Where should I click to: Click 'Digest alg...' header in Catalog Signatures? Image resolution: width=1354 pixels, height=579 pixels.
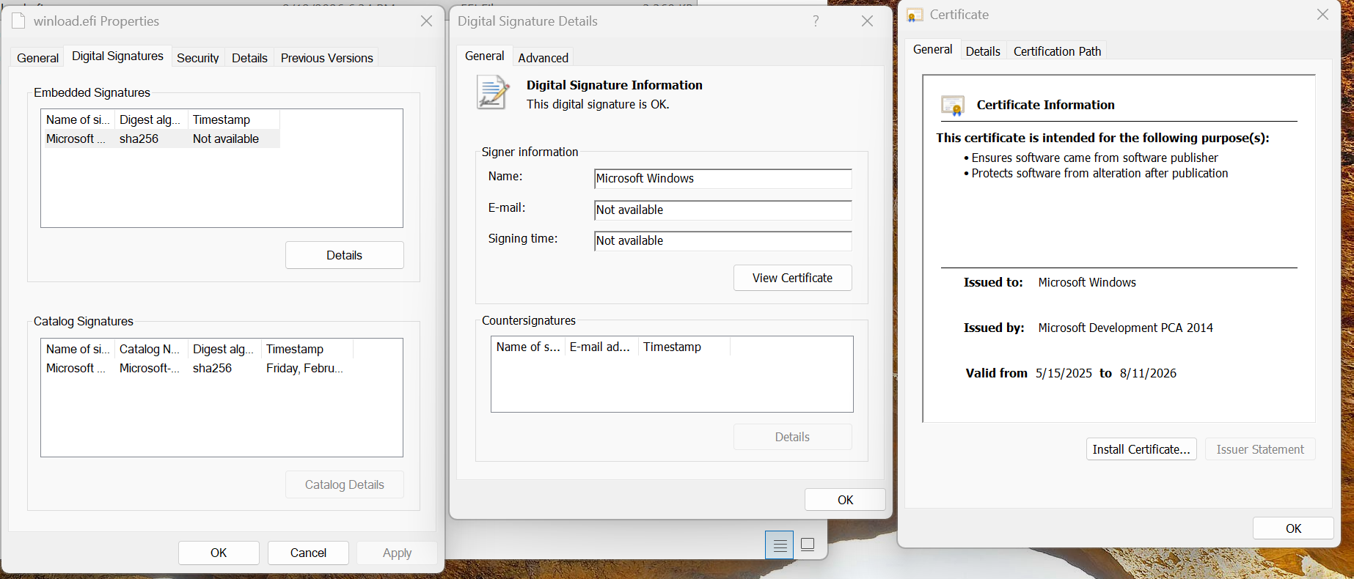[224, 349]
